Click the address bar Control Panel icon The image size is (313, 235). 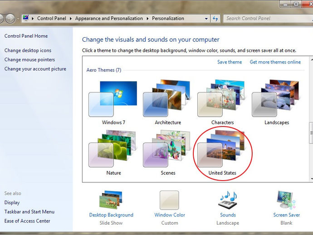tap(26, 18)
